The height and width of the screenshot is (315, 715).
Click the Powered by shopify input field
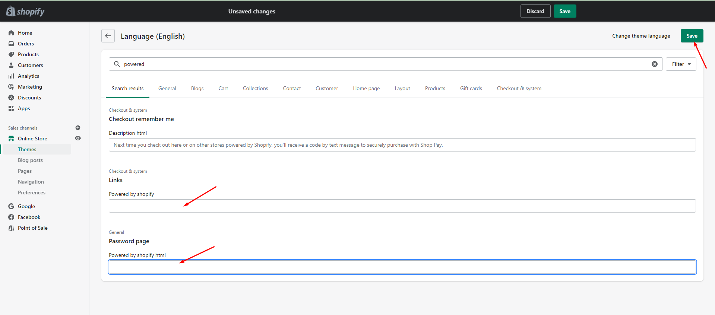(402, 206)
